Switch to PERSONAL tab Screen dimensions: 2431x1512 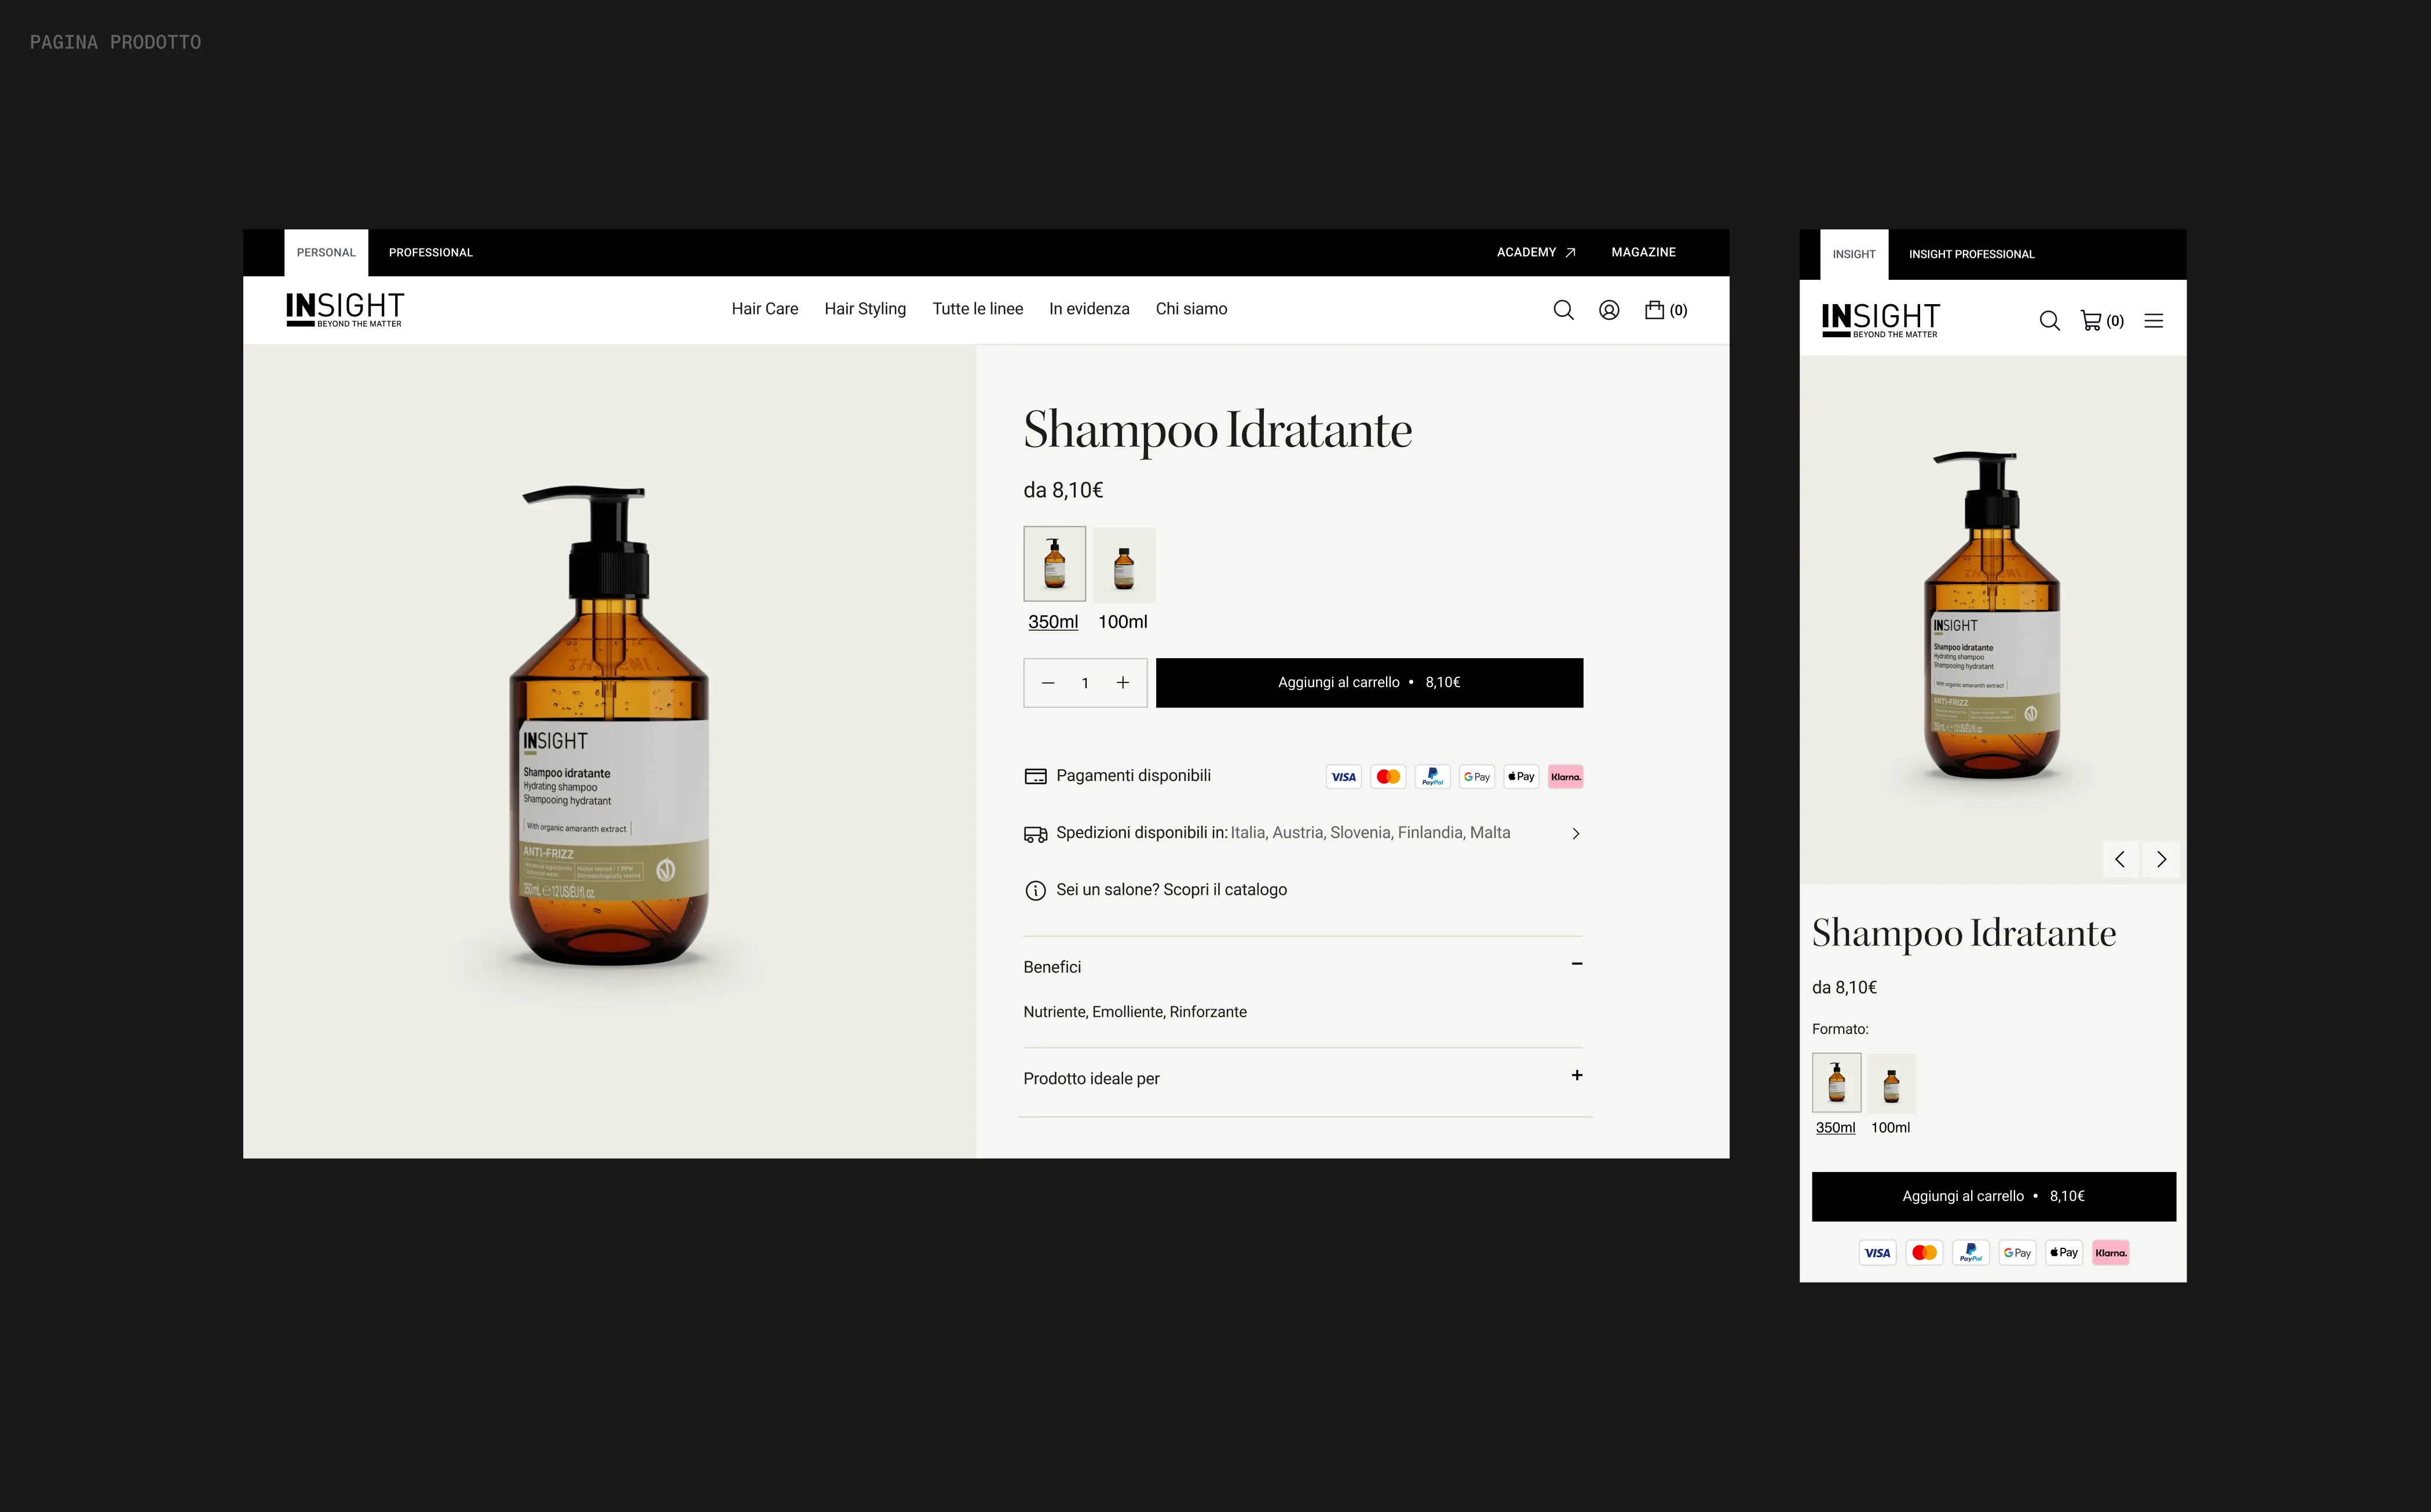[326, 253]
